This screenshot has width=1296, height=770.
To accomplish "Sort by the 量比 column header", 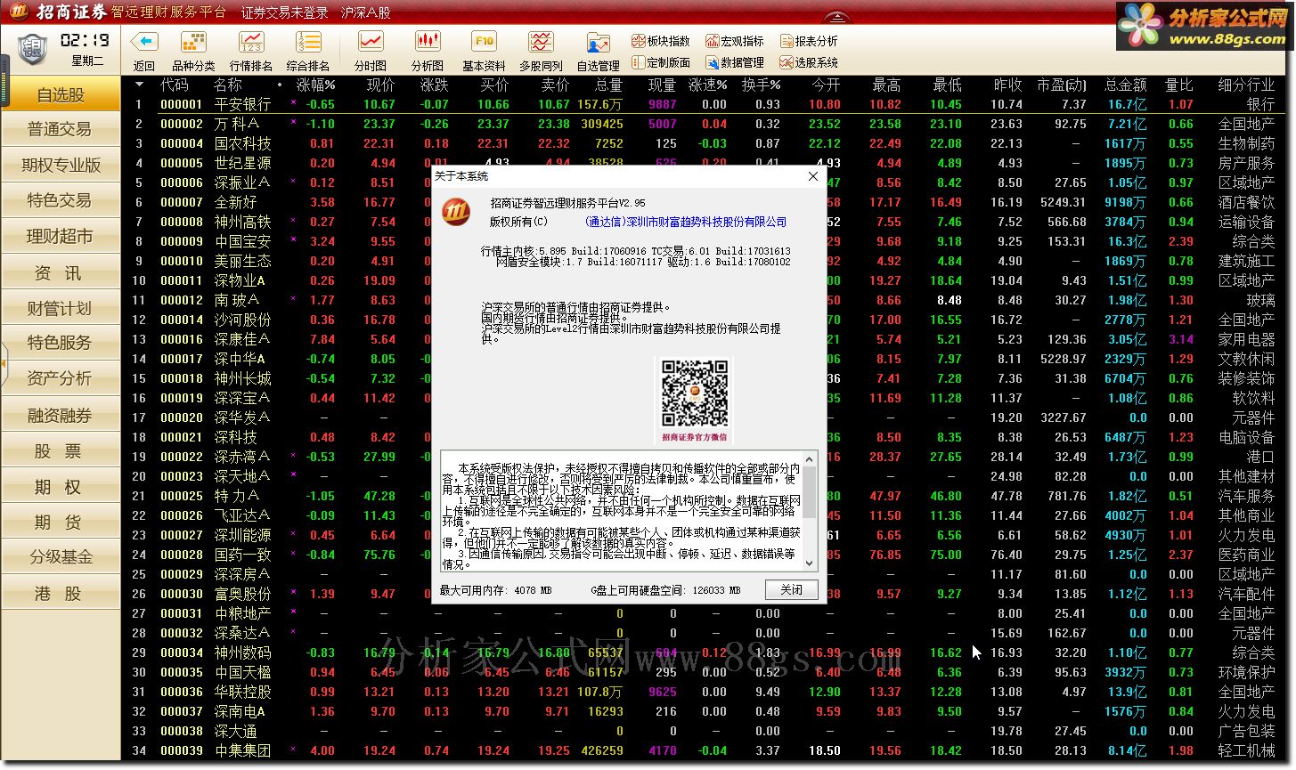I will click(1179, 85).
